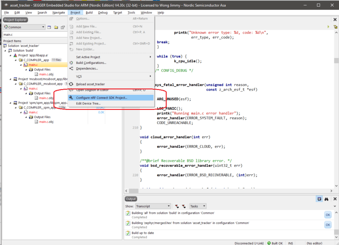
Task: Open the Show Transcript dropdown
Action: pyautogui.click(x=153, y=206)
